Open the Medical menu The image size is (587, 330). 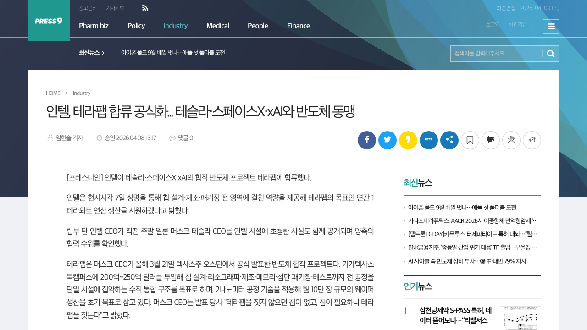tap(218, 26)
